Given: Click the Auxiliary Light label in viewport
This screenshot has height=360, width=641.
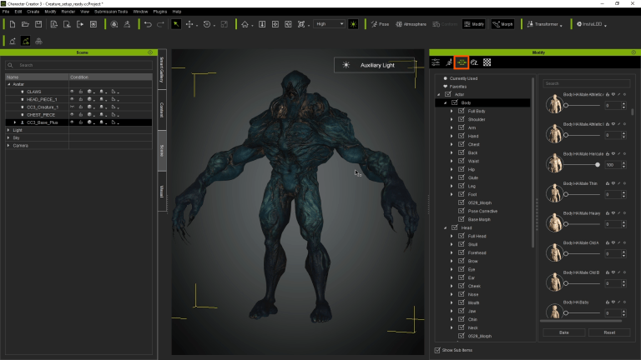Looking at the screenshot, I should tap(377, 65).
